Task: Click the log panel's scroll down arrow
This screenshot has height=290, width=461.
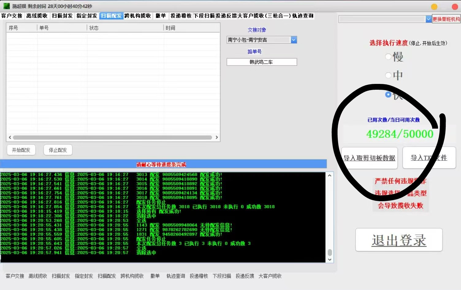Action: 330,260
